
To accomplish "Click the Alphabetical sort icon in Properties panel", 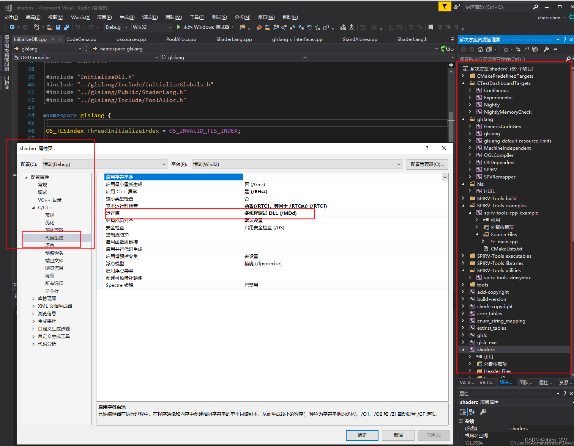I will [472, 412].
